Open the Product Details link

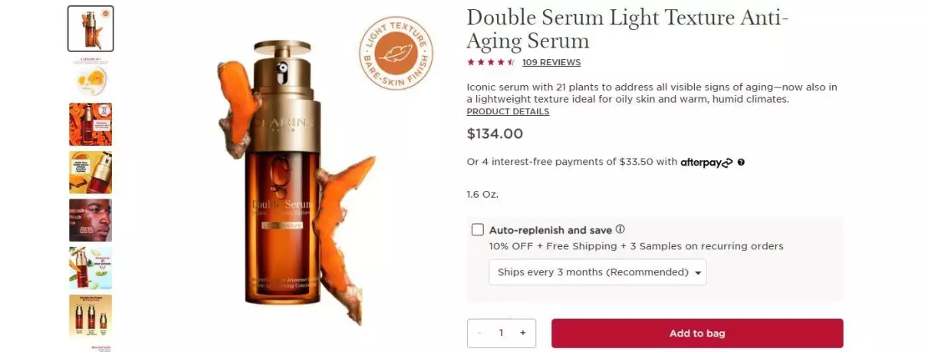(x=508, y=111)
